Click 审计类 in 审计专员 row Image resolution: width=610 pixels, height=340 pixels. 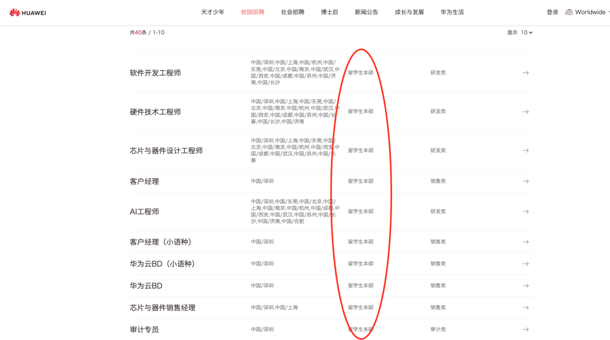click(438, 329)
